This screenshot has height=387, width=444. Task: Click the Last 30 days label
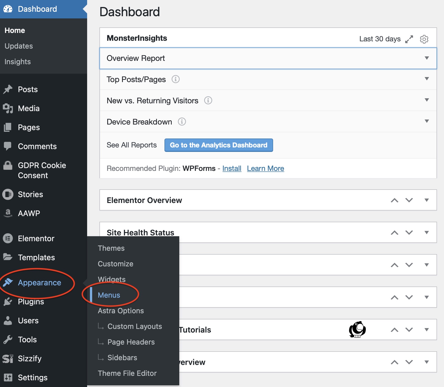(x=380, y=39)
